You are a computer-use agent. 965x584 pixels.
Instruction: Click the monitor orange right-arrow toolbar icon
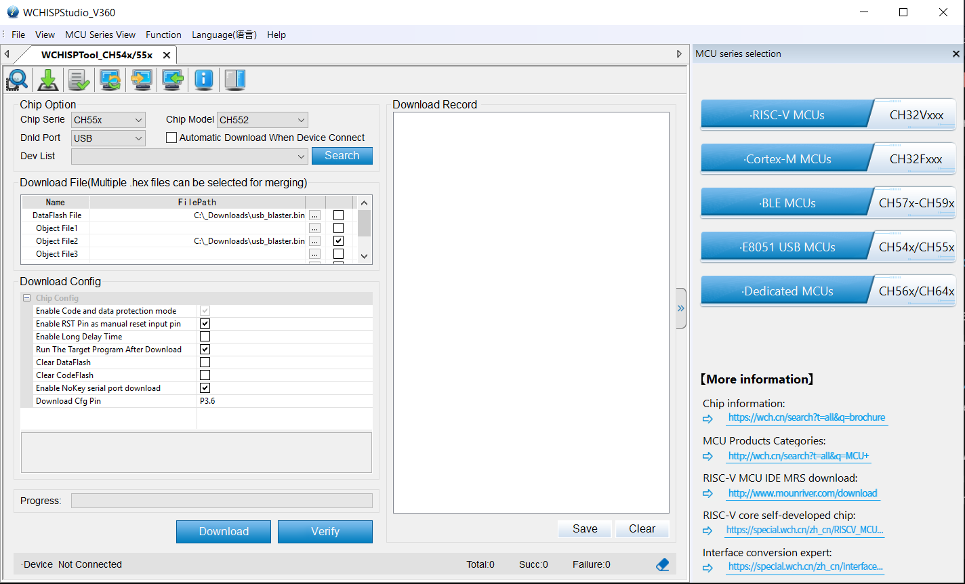click(142, 80)
